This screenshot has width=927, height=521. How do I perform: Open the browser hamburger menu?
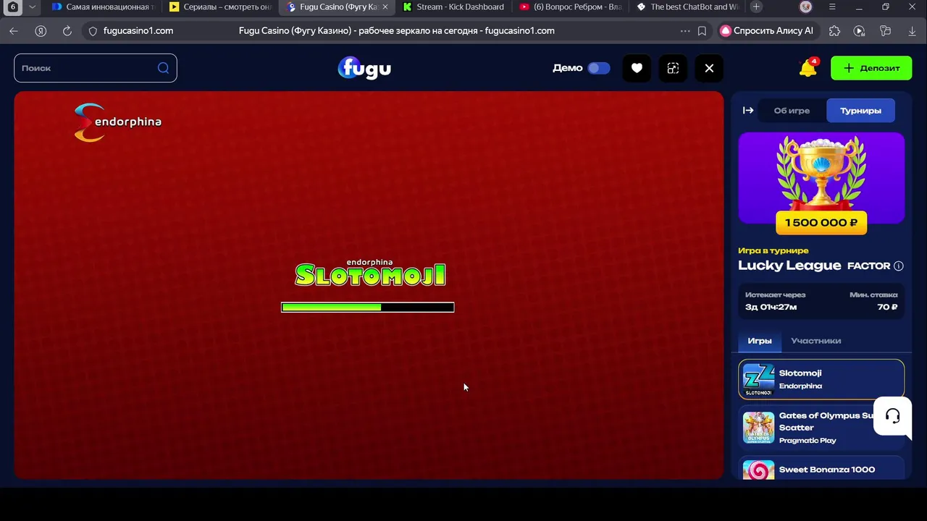pyautogui.click(x=832, y=7)
